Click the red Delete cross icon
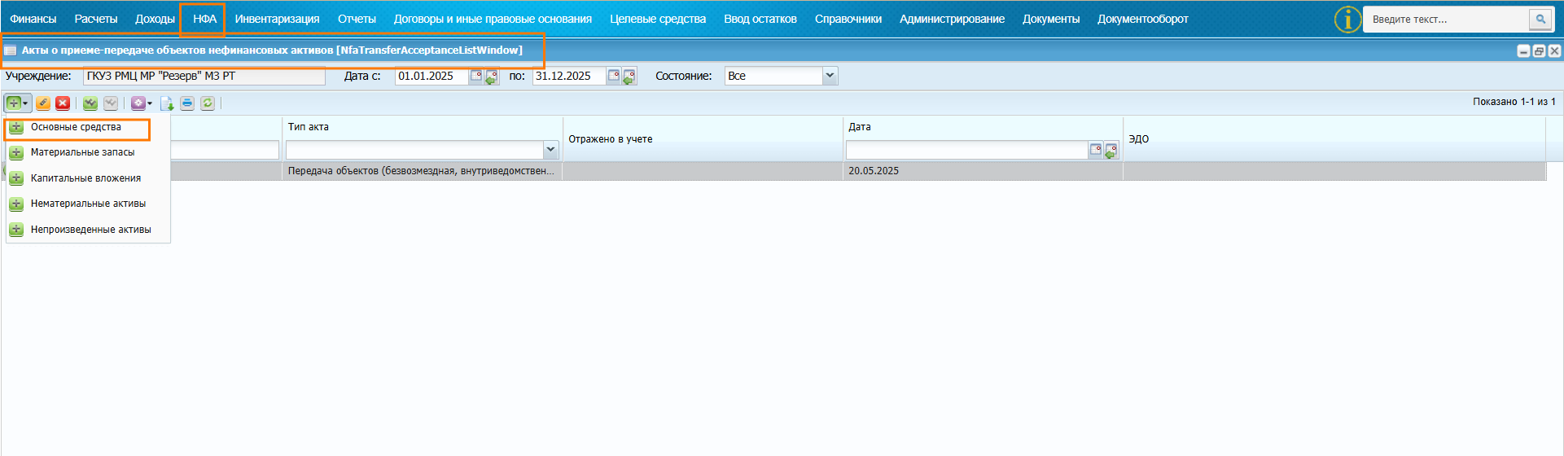The width and height of the screenshot is (1564, 456). point(63,103)
